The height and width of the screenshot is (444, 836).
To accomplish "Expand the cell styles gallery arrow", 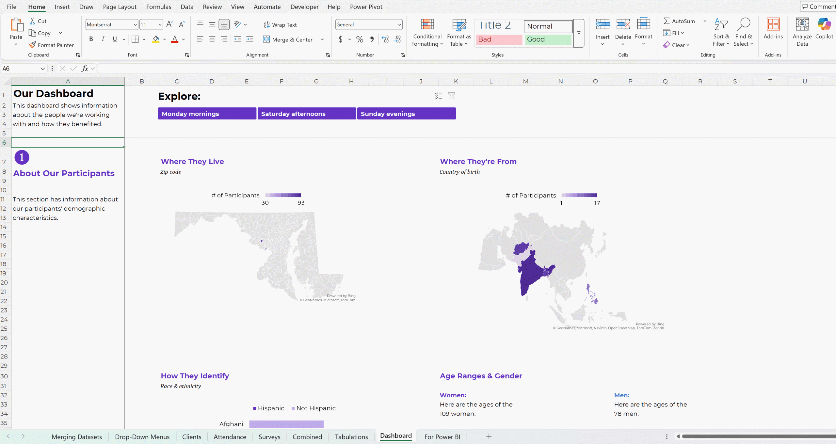I will [x=579, y=33].
